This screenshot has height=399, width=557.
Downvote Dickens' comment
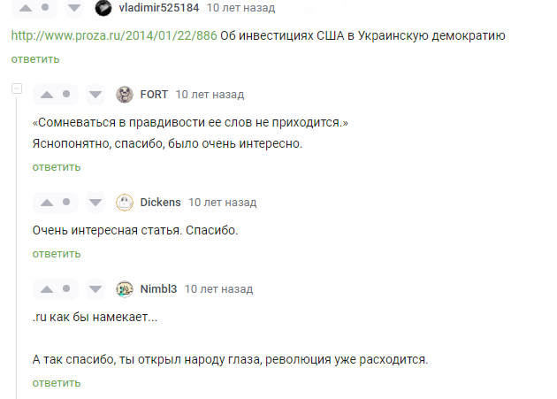[96, 202]
